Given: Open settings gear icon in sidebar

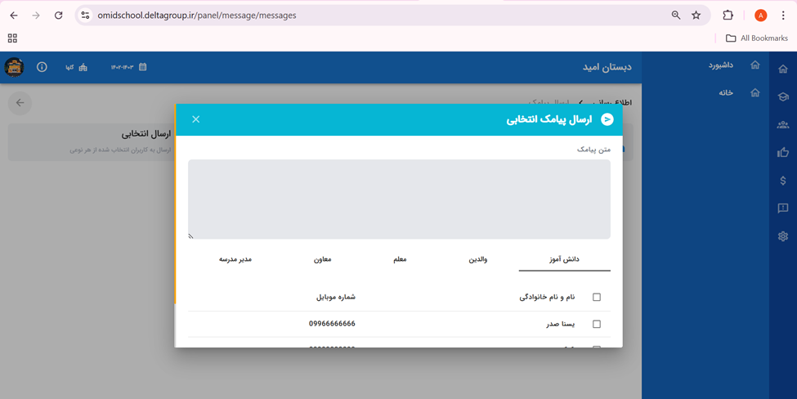Looking at the screenshot, I should (x=783, y=235).
